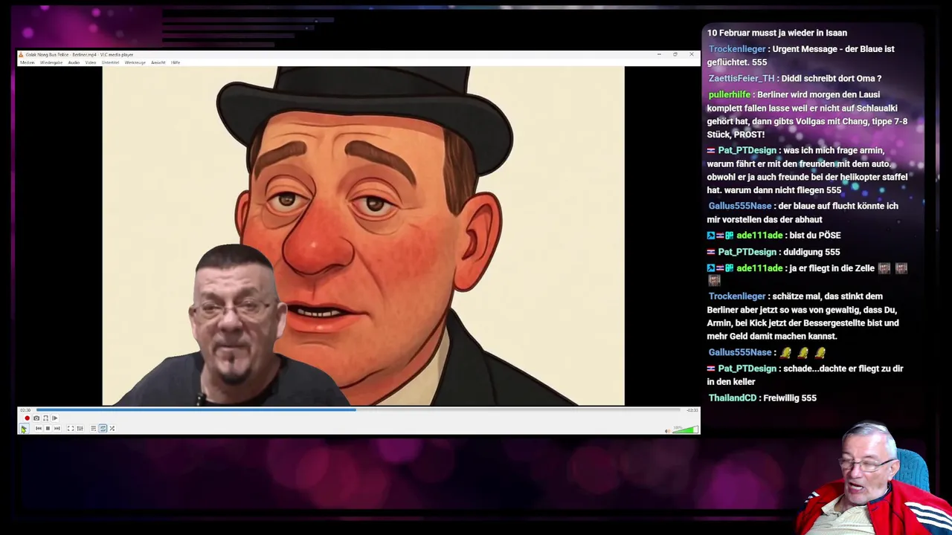Click Gallus555Nase in 'der blaue' message
Screen dimensions: 952x535
coord(740,206)
